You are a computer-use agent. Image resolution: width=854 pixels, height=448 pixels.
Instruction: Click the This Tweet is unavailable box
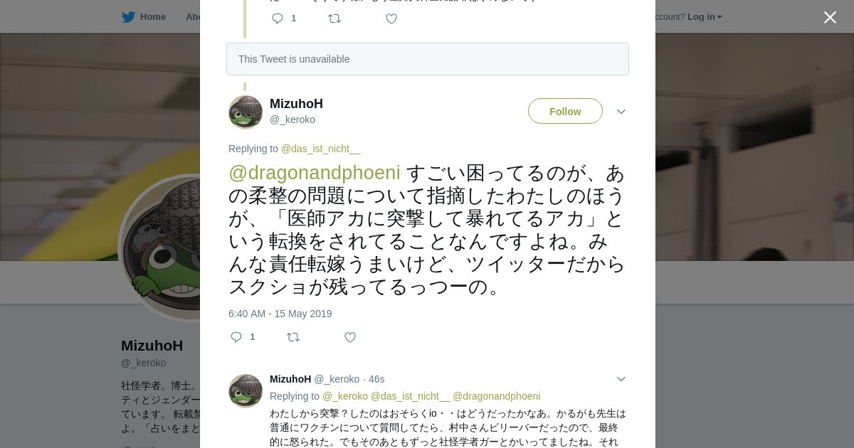(428, 59)
